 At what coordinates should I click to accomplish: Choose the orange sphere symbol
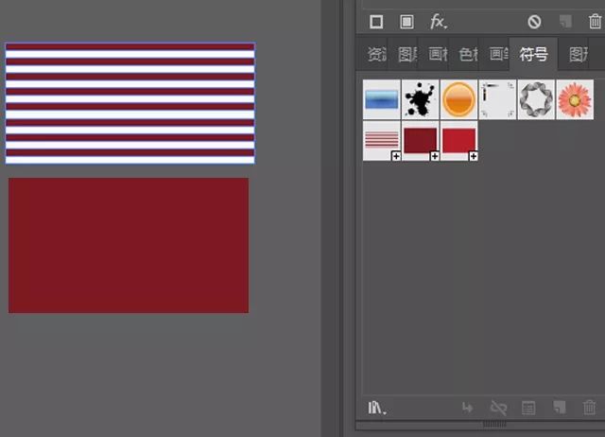[458, 99]
